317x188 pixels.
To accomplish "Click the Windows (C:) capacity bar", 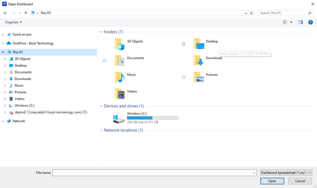I will (152, 118).
